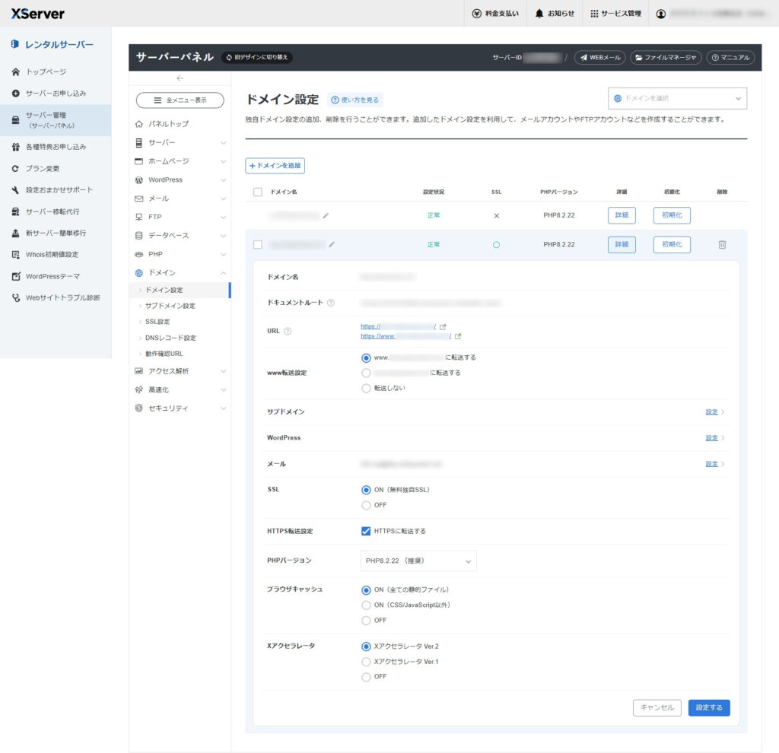Click セキュリティ shield icon
Viewport: 779px width, 753px height.
point(139,408)
